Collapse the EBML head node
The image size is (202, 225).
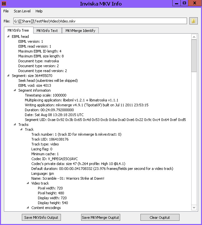coord(8,37)
